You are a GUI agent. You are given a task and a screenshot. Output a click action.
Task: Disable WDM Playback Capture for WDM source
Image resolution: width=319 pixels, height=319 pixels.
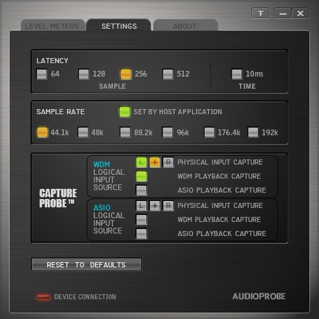(142, 177)
